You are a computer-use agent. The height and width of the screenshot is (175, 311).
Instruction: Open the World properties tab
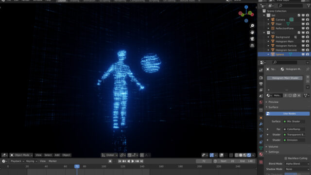click(x=261, y=102)
